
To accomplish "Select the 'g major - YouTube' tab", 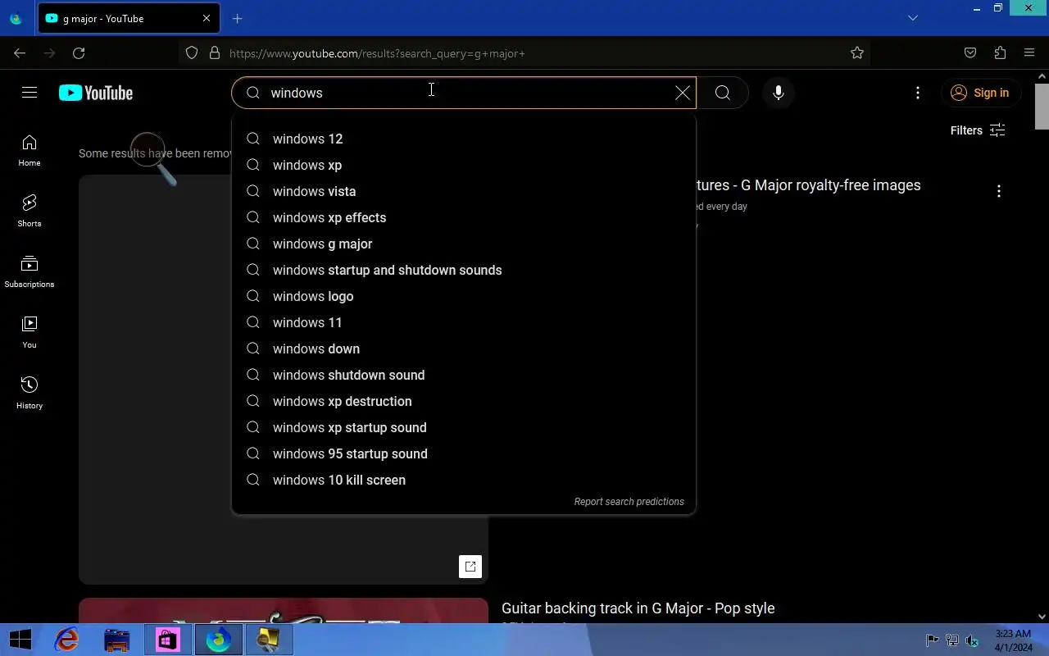I will (129, 18).
